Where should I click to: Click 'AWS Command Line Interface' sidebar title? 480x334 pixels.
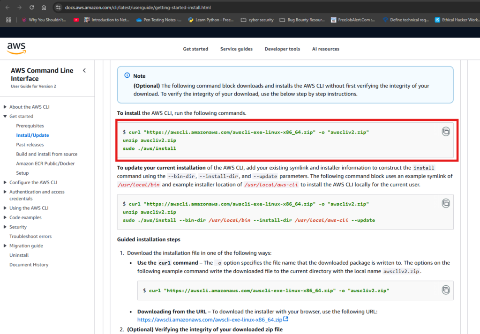click(x=42, y=74)
